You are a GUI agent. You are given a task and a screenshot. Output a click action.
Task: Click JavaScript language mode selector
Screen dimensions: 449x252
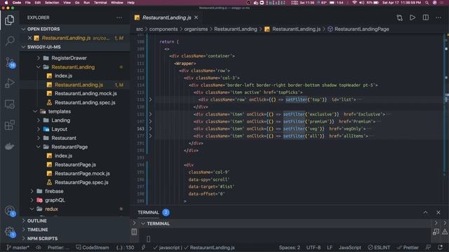click(x=349, y=247)
